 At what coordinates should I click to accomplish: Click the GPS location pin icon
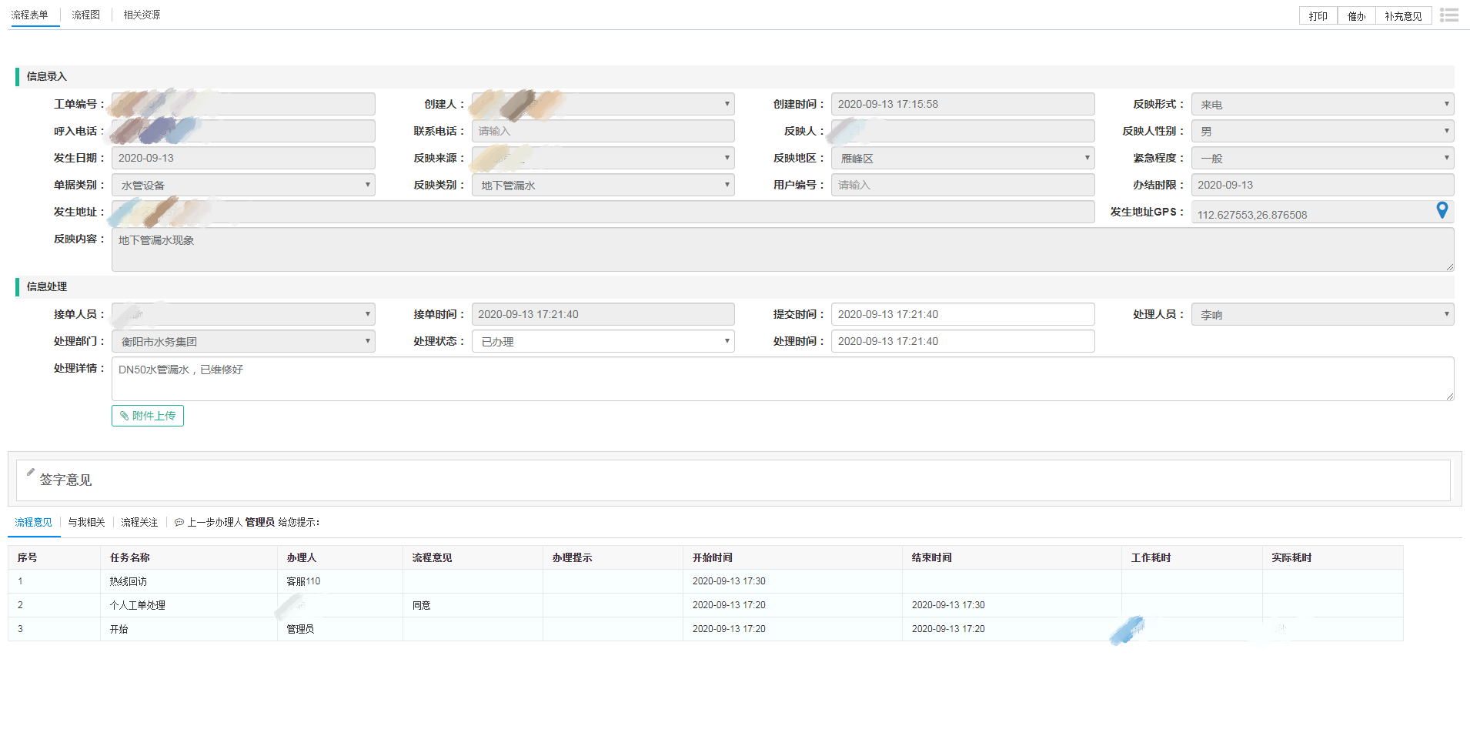coord(1442,210)
